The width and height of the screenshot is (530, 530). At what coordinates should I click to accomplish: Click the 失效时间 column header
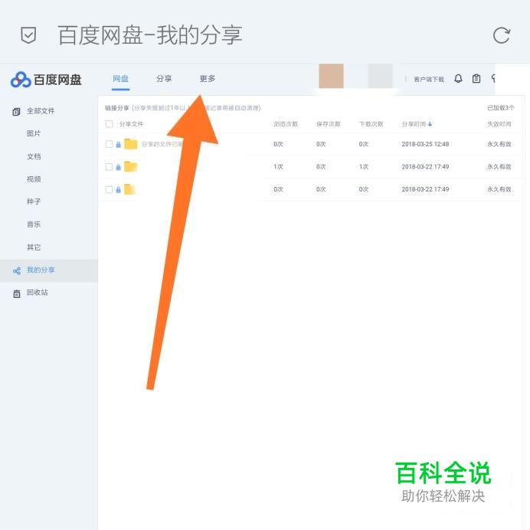[x=499, y=124]
